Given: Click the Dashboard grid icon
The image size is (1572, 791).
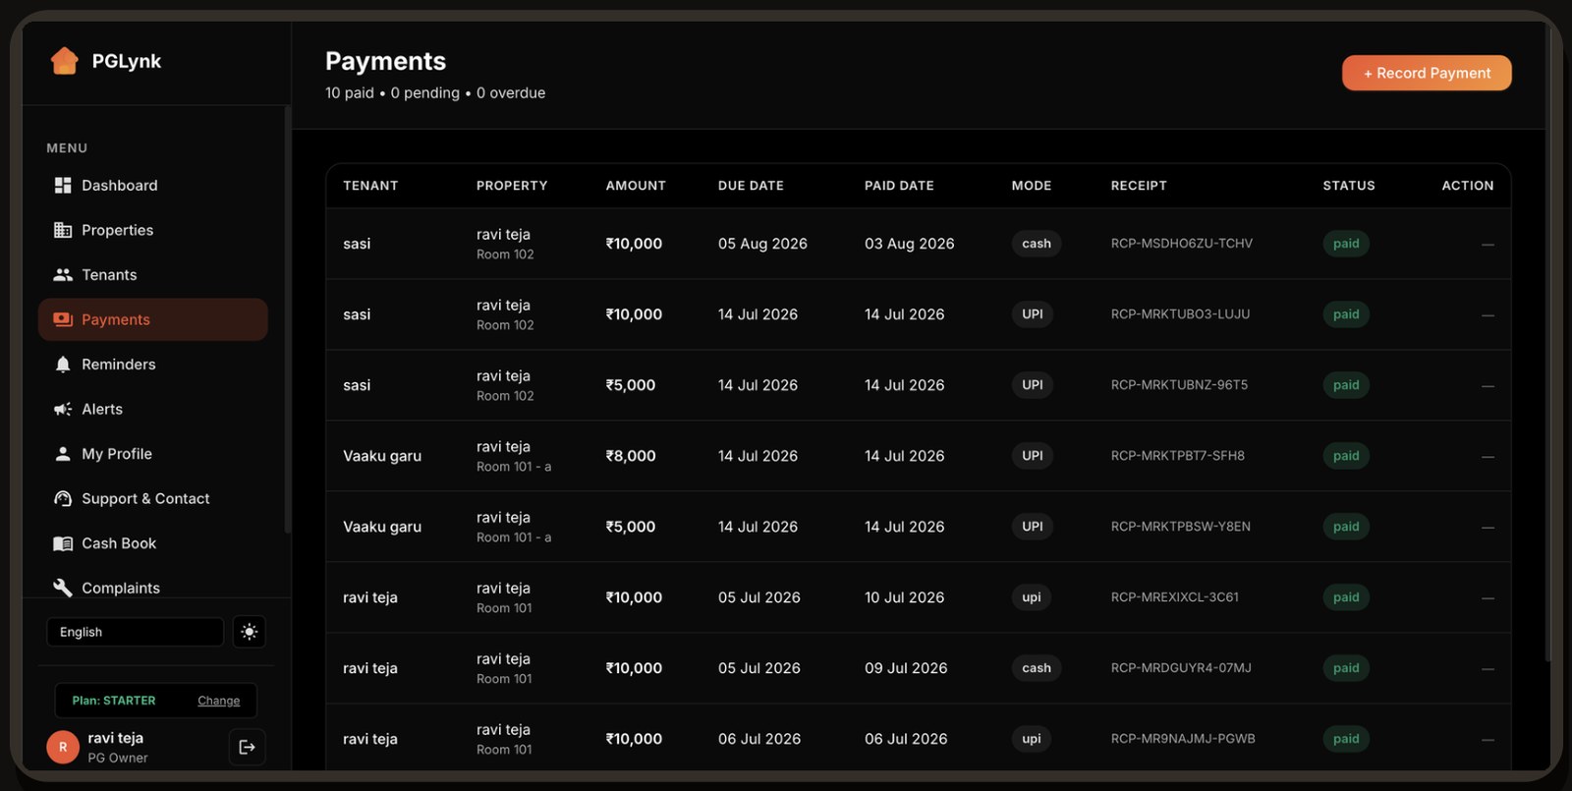Looking at the screenshot, I should click(63, 186).
